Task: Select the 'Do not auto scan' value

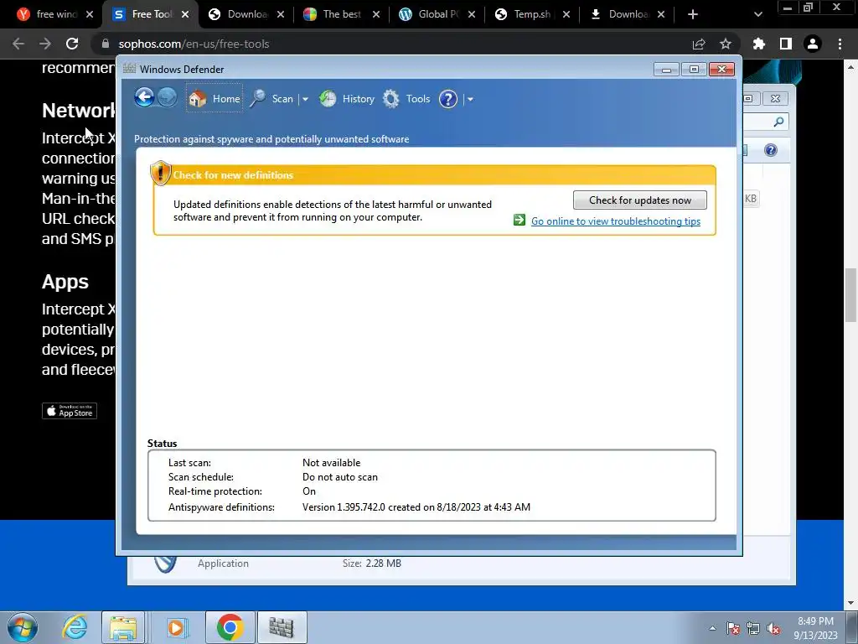Action: coord(340,477)
